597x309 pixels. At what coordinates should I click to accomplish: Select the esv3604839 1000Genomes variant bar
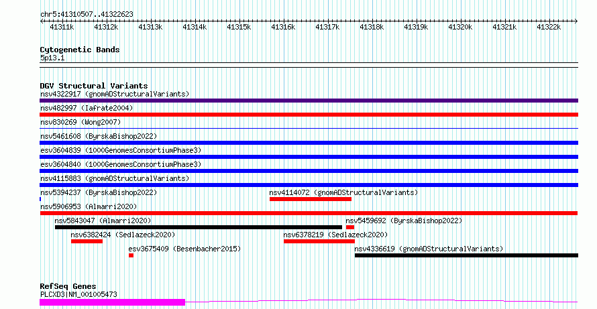pos(309,157)
